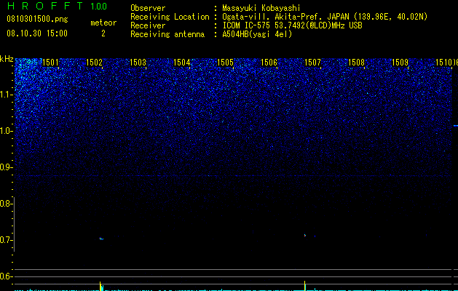Click the date stamp 08.10.30 15:00
Image resolution: width=458 pixels, height=291 pixels.
click(x=37, y=33)
